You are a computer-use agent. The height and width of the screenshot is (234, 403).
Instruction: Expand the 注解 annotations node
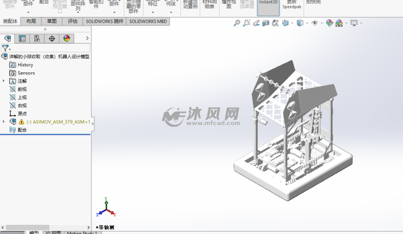pos(3,81)
